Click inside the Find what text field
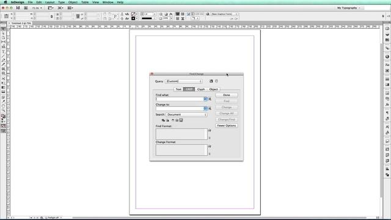This screenshot has width=391, height=220. coord(180,99)
